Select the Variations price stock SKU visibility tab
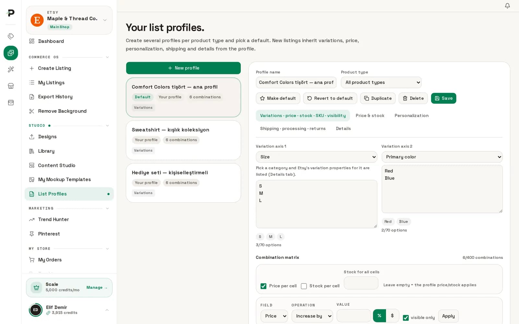The image size is (519, 324). tap(303, 116)
